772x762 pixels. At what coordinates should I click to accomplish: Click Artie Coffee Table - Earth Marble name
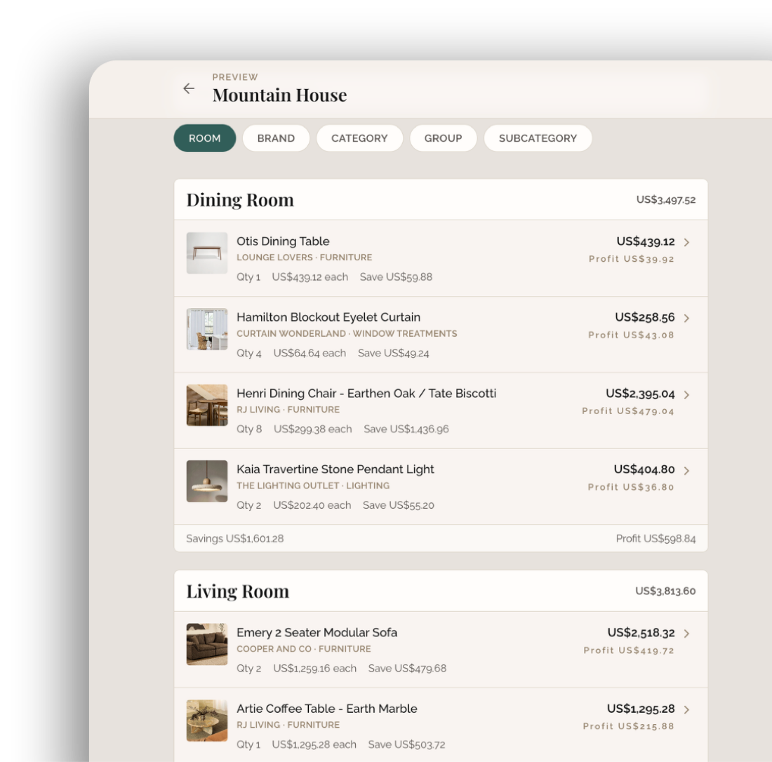[327, 709]
